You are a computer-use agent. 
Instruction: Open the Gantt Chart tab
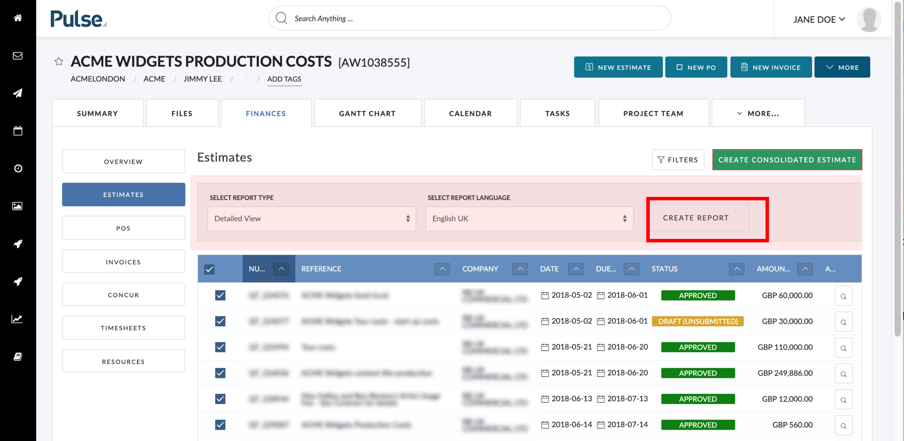[367, 113]
